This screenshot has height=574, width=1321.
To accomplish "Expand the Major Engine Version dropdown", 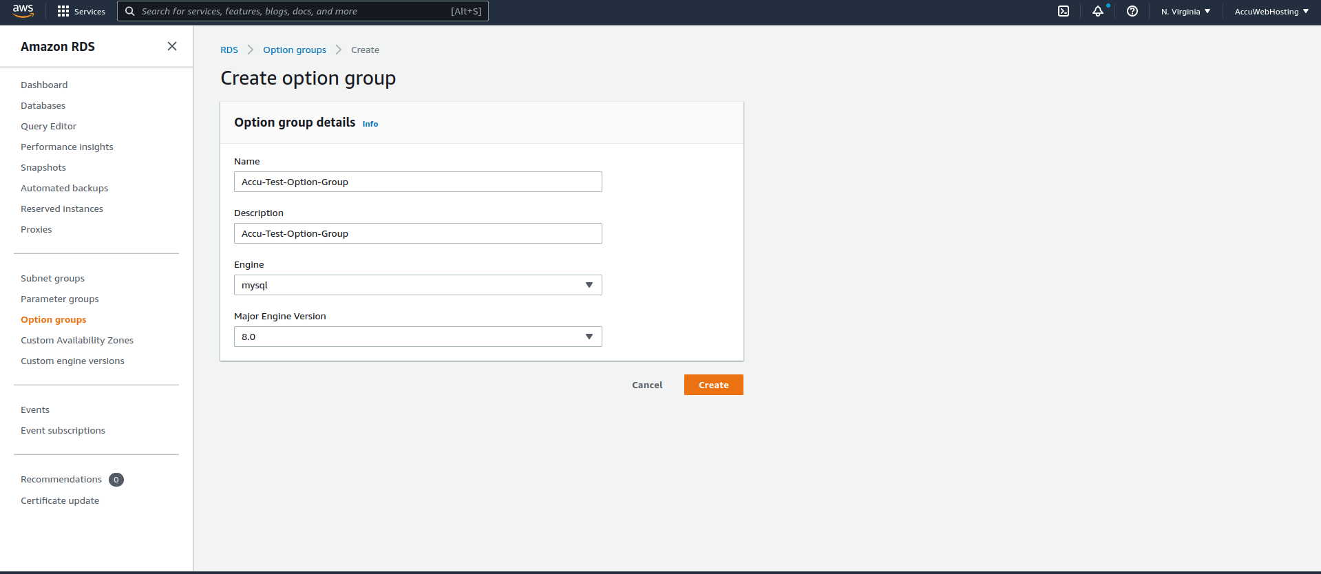I will (x=418, y=337).
